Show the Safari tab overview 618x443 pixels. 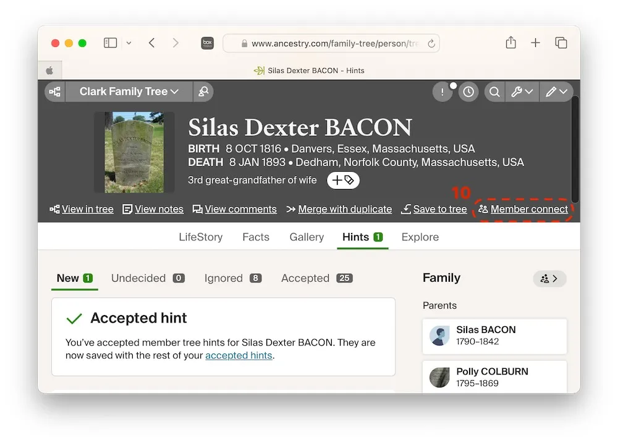[561, 43]
